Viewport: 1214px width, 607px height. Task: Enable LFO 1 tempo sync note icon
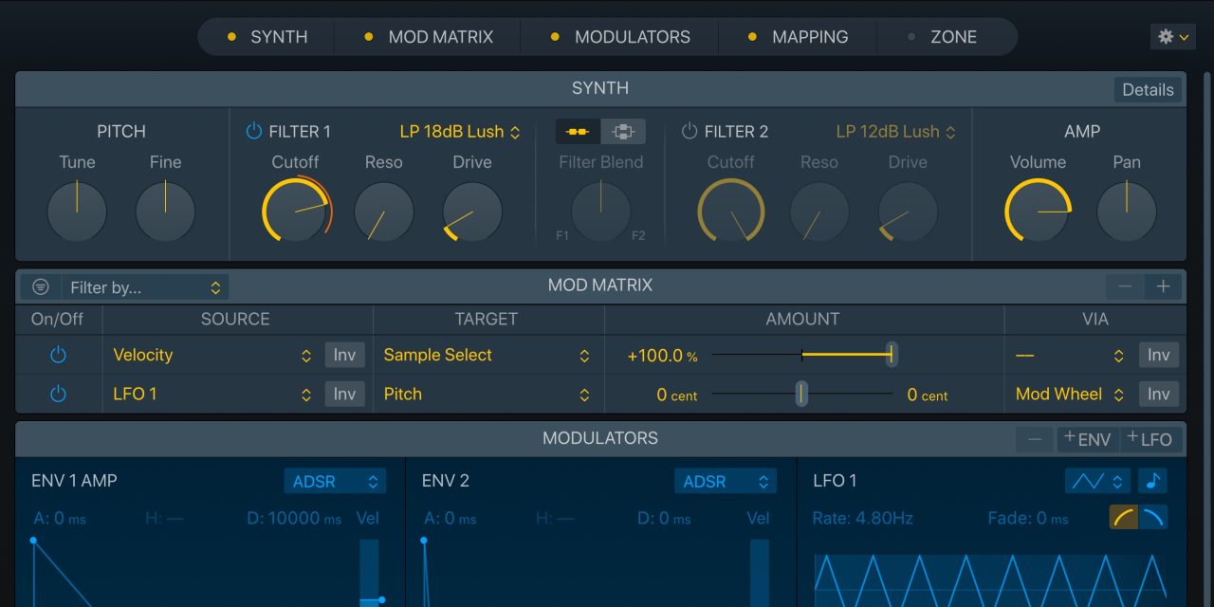[1152, 481]
